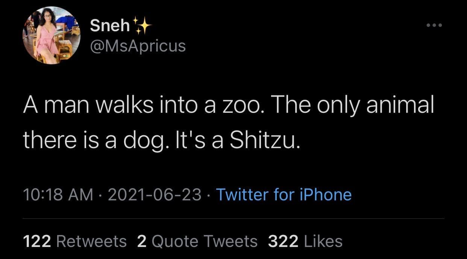Click the word Shitzu in the tweet
Viewport: 467px width, 259px height.
click(x=265, y=140)
